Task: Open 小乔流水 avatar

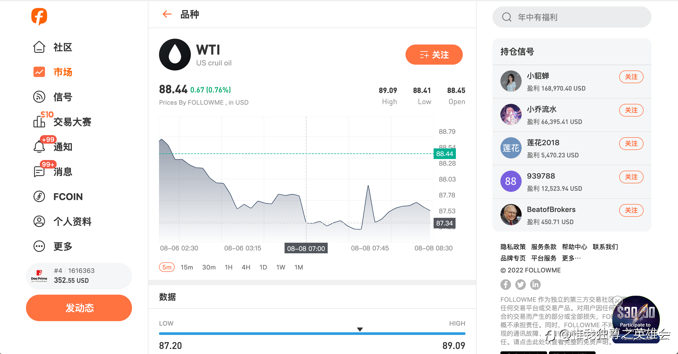Action: [x=511, y=115]
